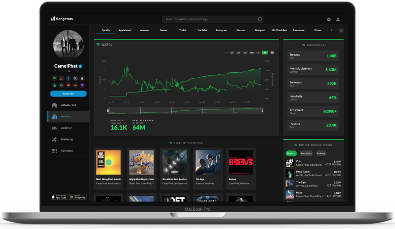Switch to the Deezer tab
395x229 pixels.
(163, 30)
